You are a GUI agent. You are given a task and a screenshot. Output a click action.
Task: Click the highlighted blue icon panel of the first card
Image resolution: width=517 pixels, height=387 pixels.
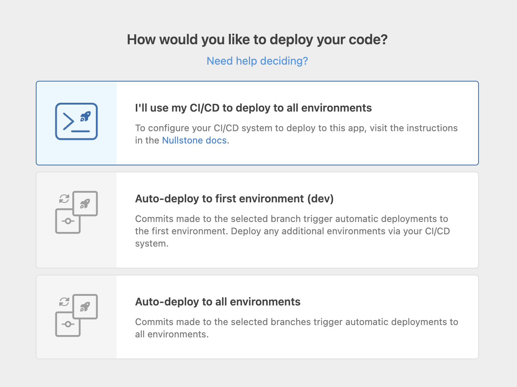tap(76, 122)
